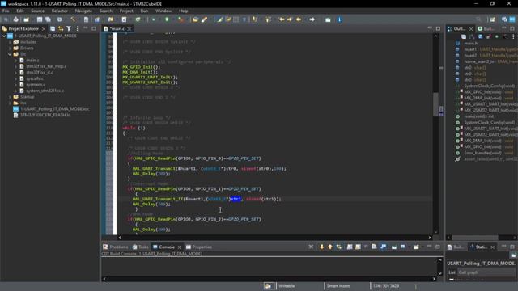Click Smart Insert in status bar
The width and height of the screenshot is (518, 291).
pyautogui.click(x=338, y=286)
